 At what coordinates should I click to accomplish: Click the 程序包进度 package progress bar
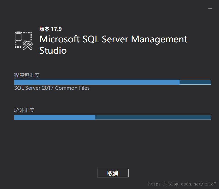(x=113, y=82)
